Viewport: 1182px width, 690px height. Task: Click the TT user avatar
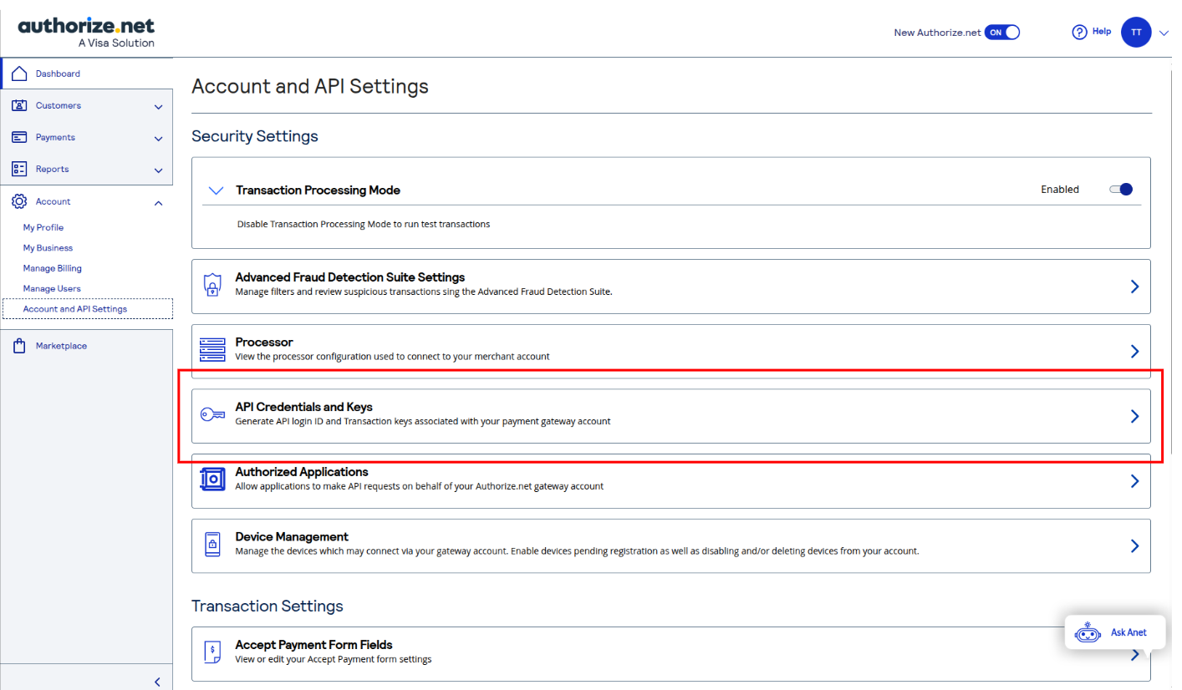click(1136, 32)
